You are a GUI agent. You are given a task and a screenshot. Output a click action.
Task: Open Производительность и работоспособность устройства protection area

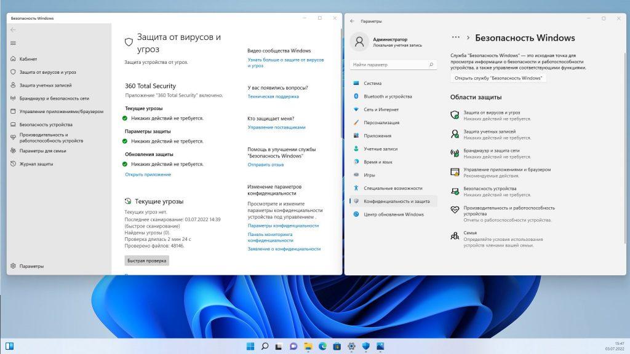tap(503, 214)
